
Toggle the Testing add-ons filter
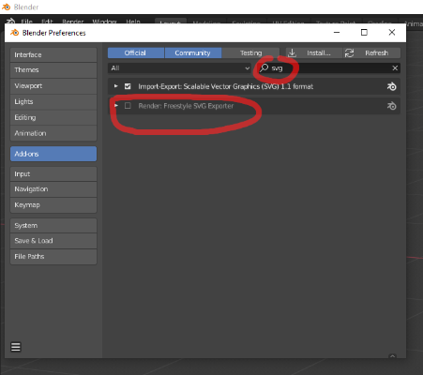point(250,52)
